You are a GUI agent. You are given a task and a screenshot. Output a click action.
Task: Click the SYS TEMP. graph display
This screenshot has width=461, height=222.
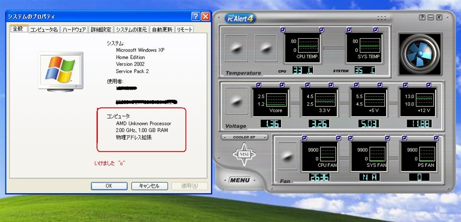coord(364,48)
